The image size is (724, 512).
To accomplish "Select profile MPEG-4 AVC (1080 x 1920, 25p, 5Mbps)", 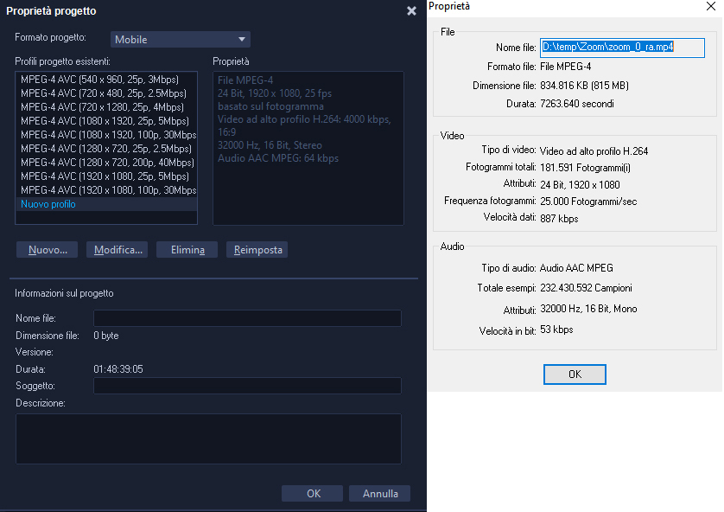I will [x=105, y=121].
